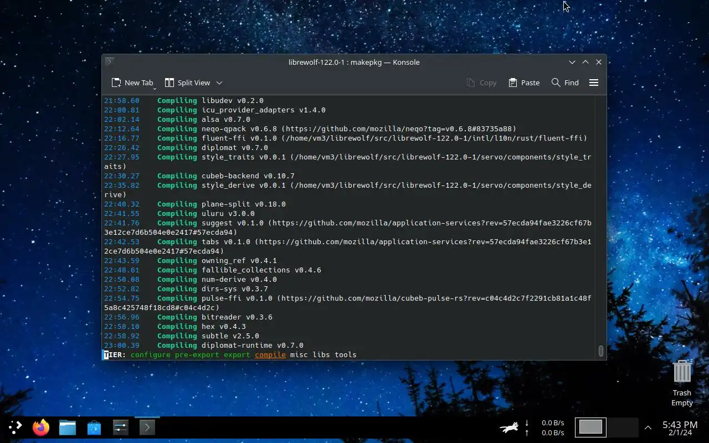Image resolution: width=709 pixels, height=443 pixels.
Task: Click the timestamp 23:00.39
Action: [122, 346]
